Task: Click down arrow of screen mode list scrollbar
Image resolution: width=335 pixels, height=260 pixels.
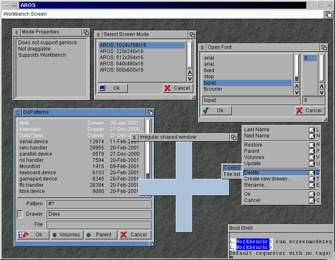Action: point(190,79)
